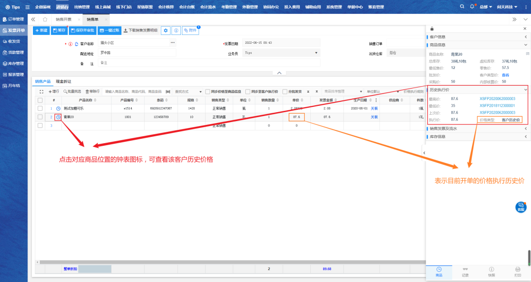Collapse the 历史执行价 section
The height and width of the screenshot is (282, 531).
526,90
